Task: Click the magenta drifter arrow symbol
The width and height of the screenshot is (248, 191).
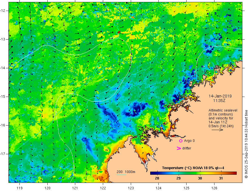Action: 179,148
